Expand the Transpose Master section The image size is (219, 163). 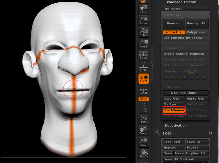tap(180, 2)
